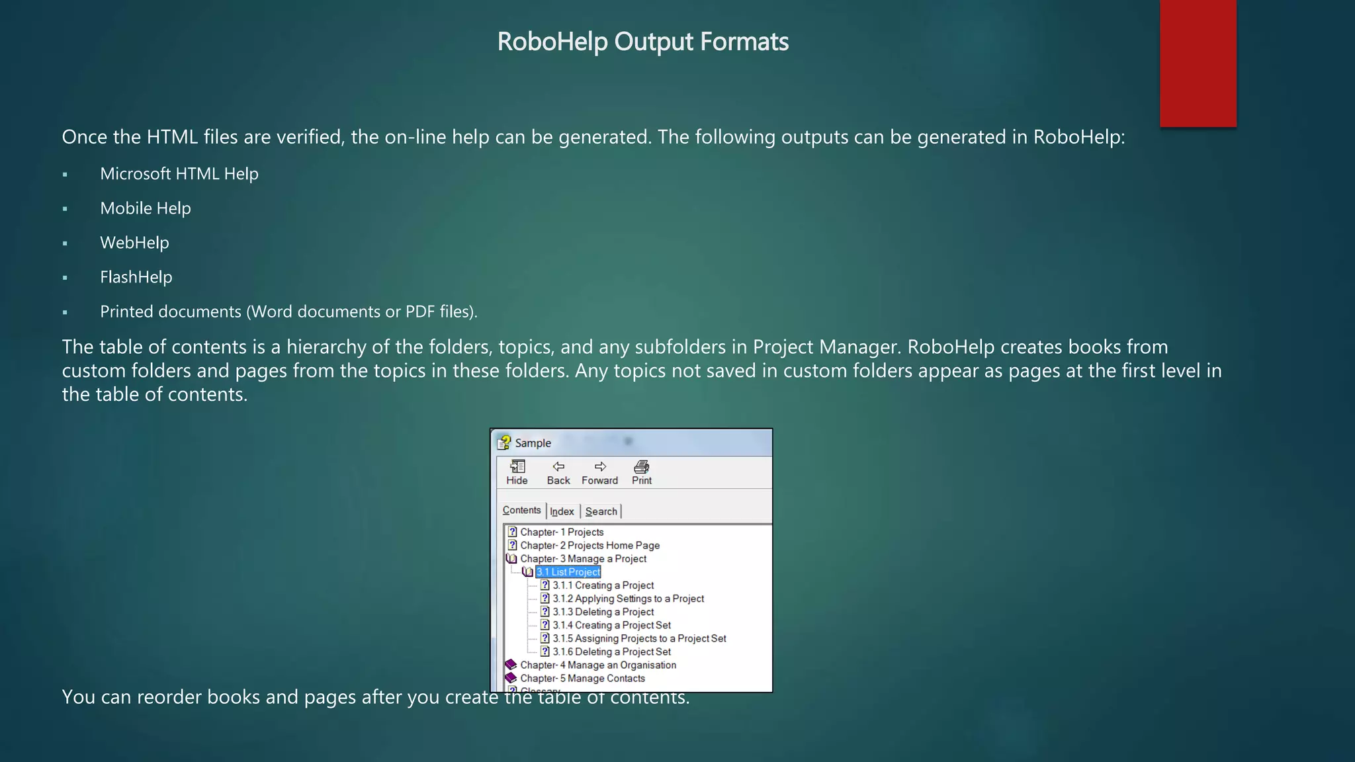
Task: Click the Print icon in the help toolbar
Action: click(641, 466)
